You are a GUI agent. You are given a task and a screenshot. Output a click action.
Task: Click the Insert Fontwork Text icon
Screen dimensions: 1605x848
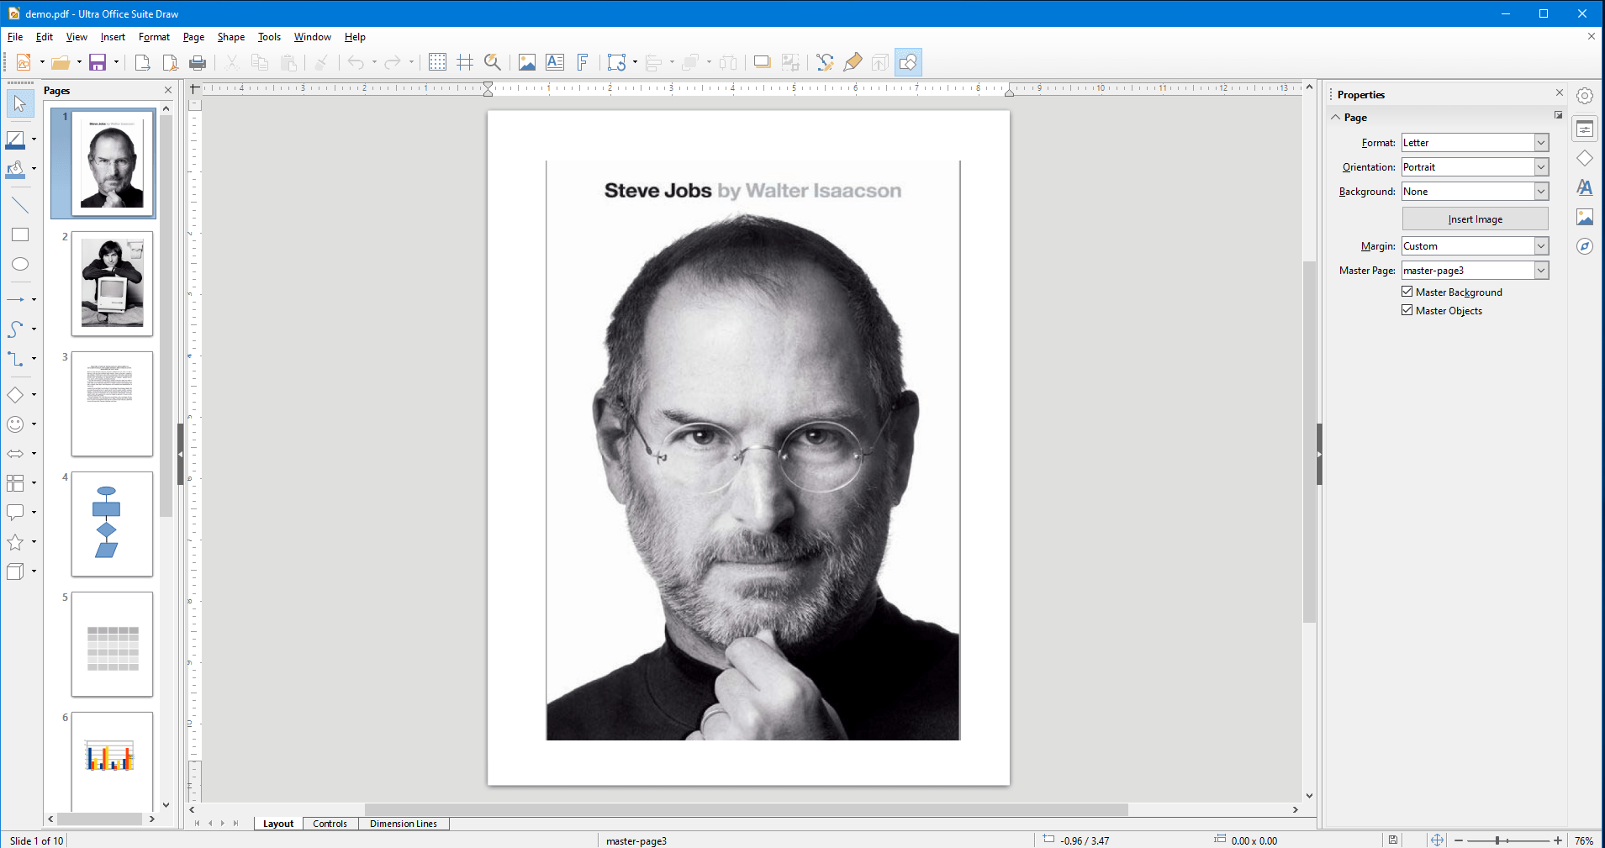(x=583, y=62)
